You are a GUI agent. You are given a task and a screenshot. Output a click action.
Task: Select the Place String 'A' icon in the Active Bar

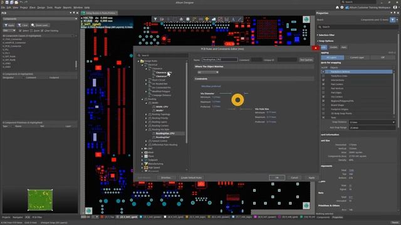tap(233, 19)
